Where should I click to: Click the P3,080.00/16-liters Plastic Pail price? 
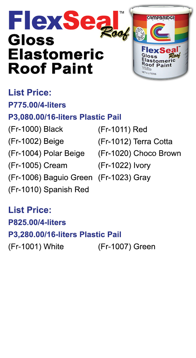[x=65, y=117]
